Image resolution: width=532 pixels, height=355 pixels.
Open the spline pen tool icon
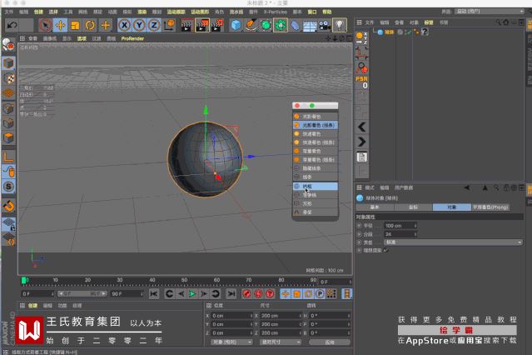[x=251, y=25]
